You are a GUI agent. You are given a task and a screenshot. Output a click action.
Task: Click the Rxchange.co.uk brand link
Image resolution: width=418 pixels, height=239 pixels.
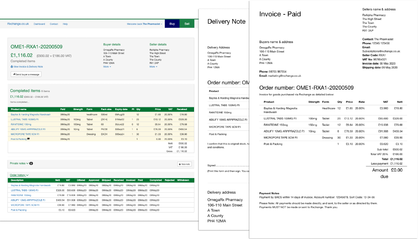pyautogui.click(x=18, y=24)
